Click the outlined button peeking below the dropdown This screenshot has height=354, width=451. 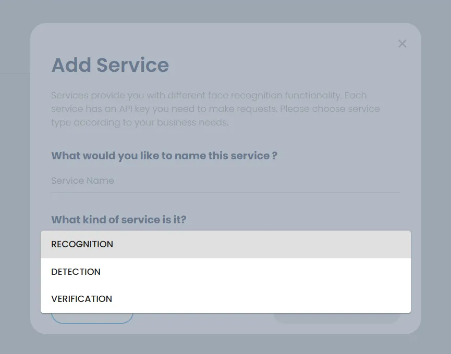point(92,318)
